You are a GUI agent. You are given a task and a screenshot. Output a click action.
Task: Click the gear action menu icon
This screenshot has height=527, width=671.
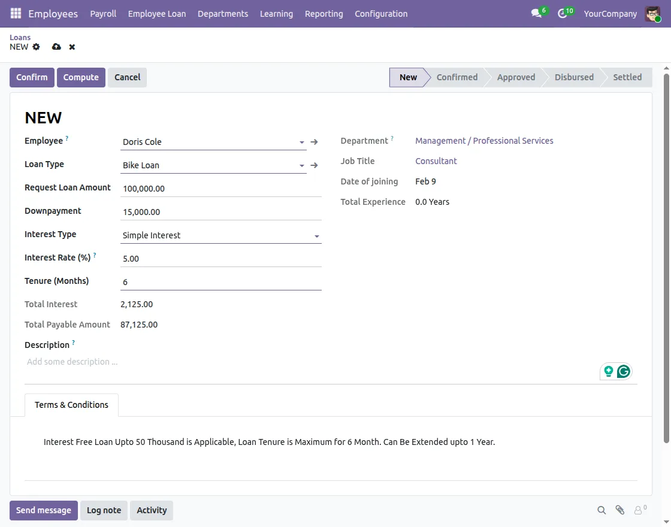36,47
